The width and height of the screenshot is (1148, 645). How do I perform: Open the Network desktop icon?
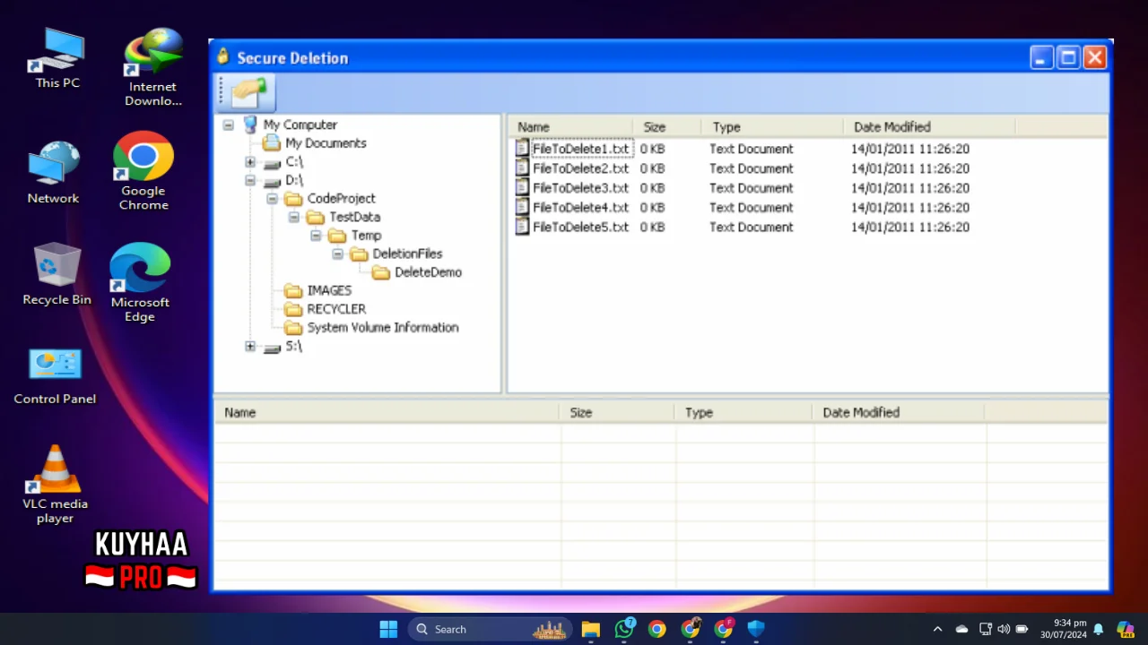pos(54,173)
